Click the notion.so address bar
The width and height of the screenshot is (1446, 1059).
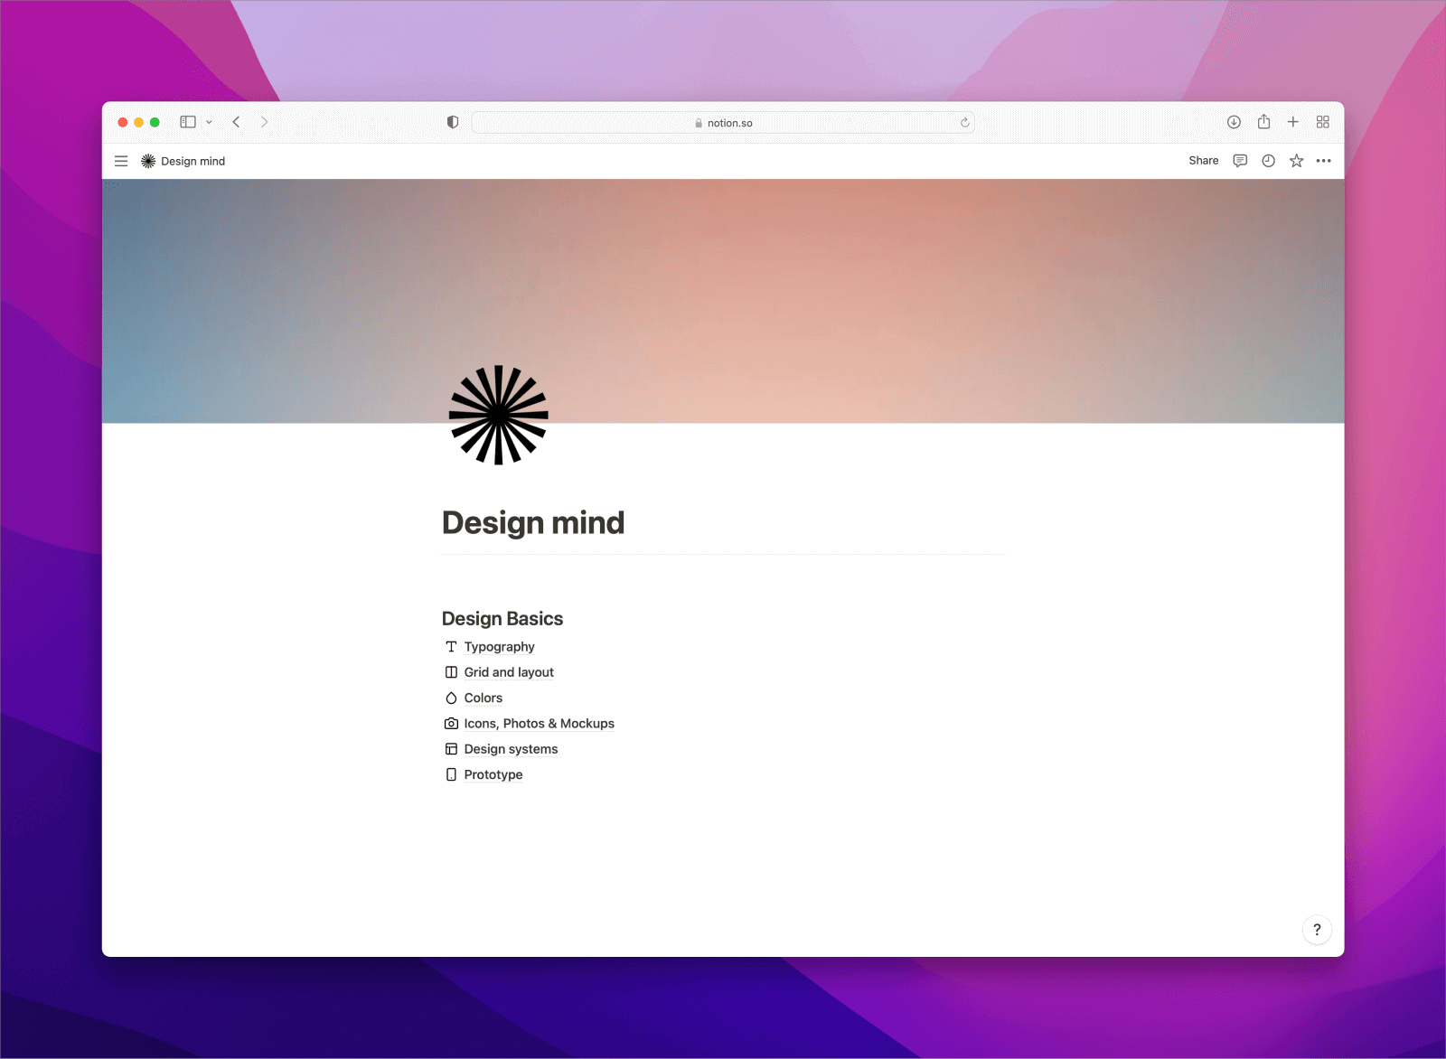[723, 123]
